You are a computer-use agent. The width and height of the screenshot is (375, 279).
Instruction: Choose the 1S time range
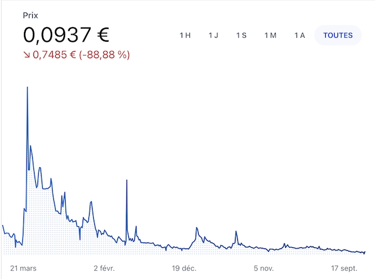241,35
